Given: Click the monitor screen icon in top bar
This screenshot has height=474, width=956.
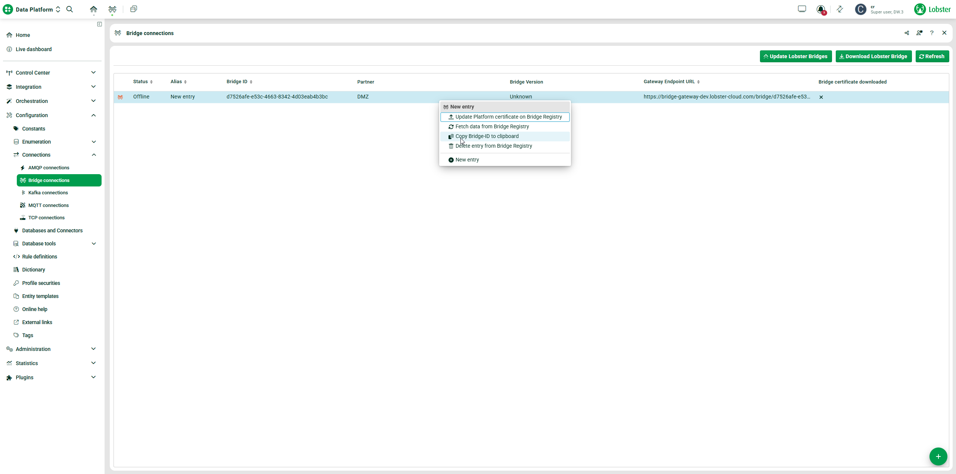Looking at the screenshot, I should point(802,9).
